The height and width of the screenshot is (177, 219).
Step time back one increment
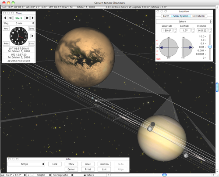click(x=10, y=18)
